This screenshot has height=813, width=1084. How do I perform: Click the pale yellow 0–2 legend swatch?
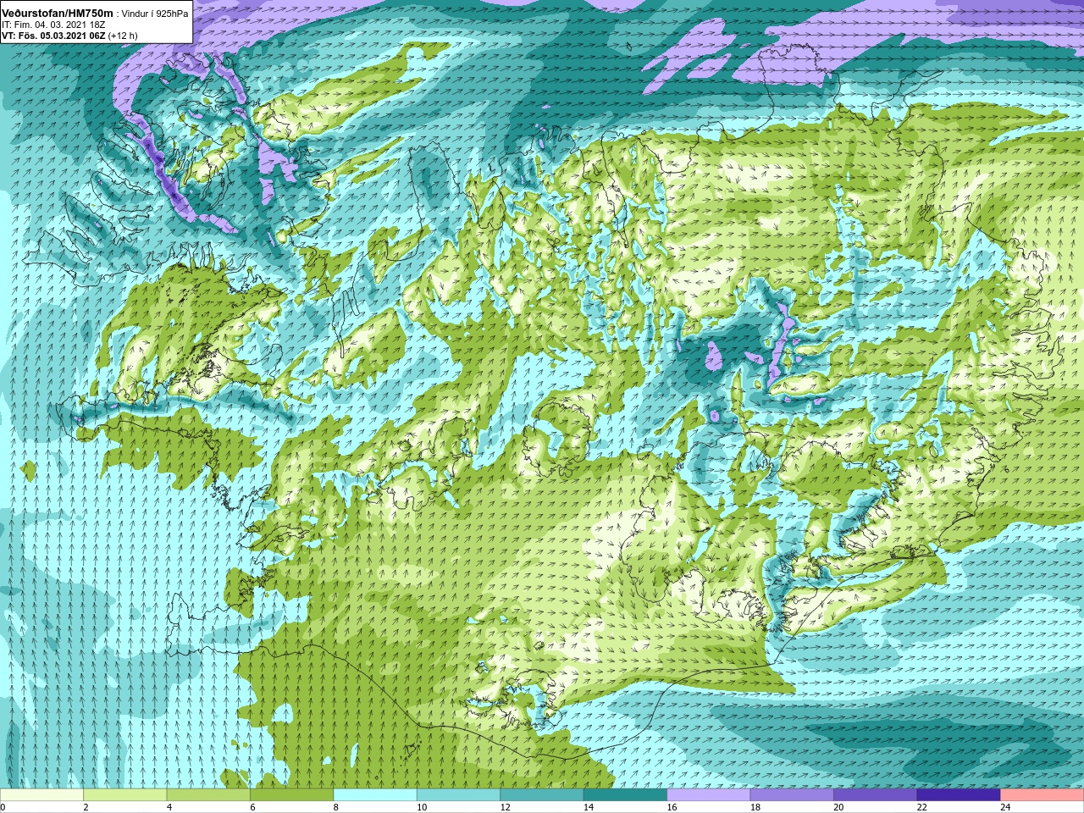41,795
